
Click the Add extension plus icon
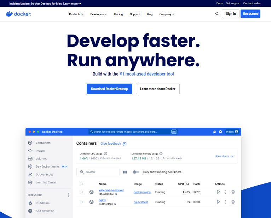coord(30,211)
